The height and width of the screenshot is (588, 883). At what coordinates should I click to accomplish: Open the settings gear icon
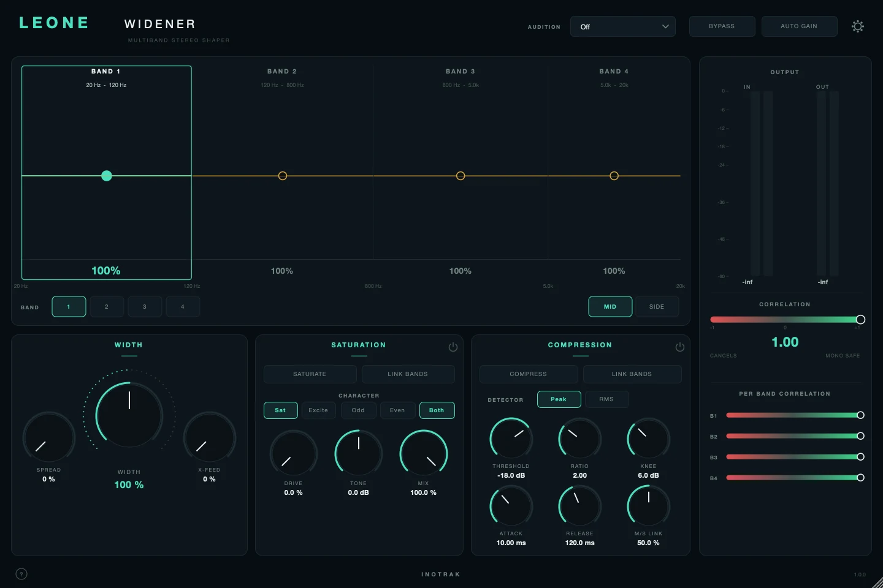pyautogui.click(x=858, y=26)
